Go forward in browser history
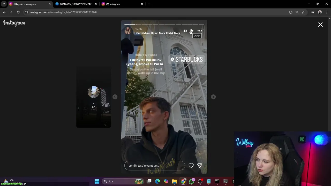This screenshot has height=186, width=331. [11, 12]
